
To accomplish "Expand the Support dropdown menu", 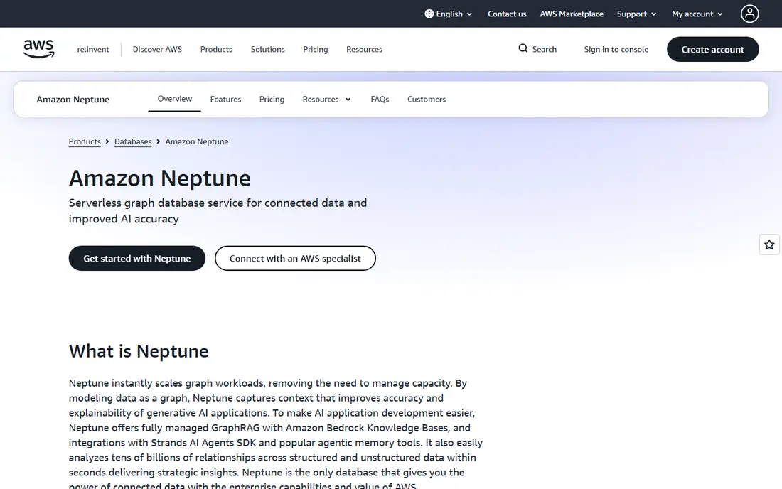I will (x=636, y=14).
